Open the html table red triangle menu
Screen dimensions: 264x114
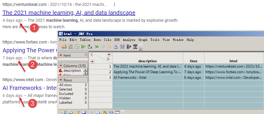point(61,55)
